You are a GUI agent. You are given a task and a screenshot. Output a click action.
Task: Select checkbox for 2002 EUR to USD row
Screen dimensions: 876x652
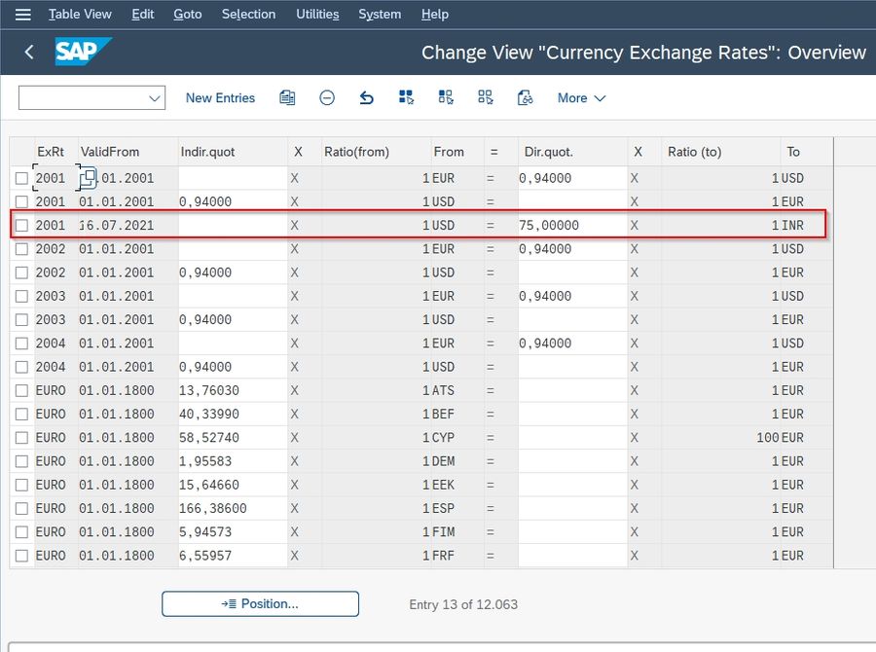tap(21, 249)
